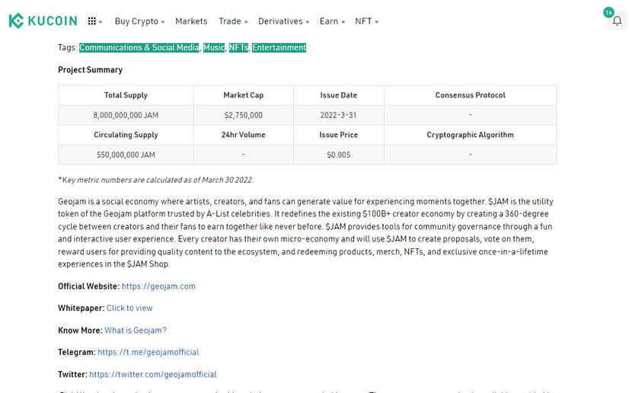Open whitepaper via Click to view
Screen dimensions: 629x393
[x=129, y=308]
